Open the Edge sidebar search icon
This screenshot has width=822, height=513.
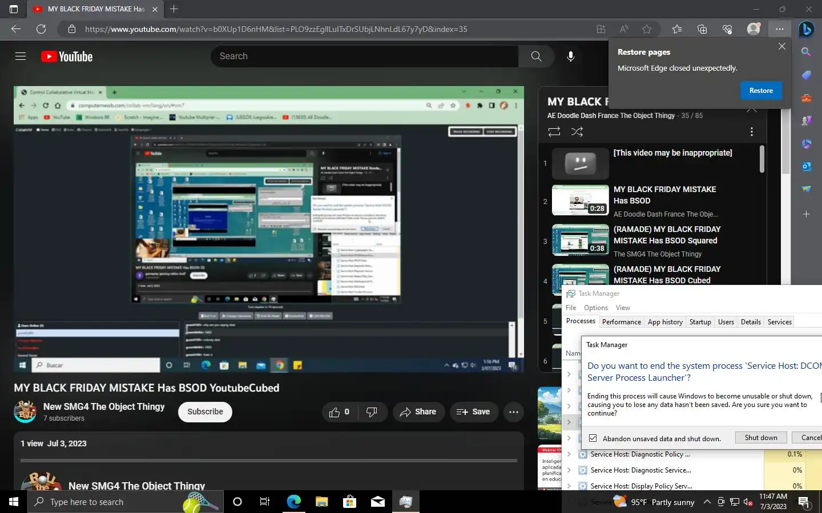click(806, 52)
